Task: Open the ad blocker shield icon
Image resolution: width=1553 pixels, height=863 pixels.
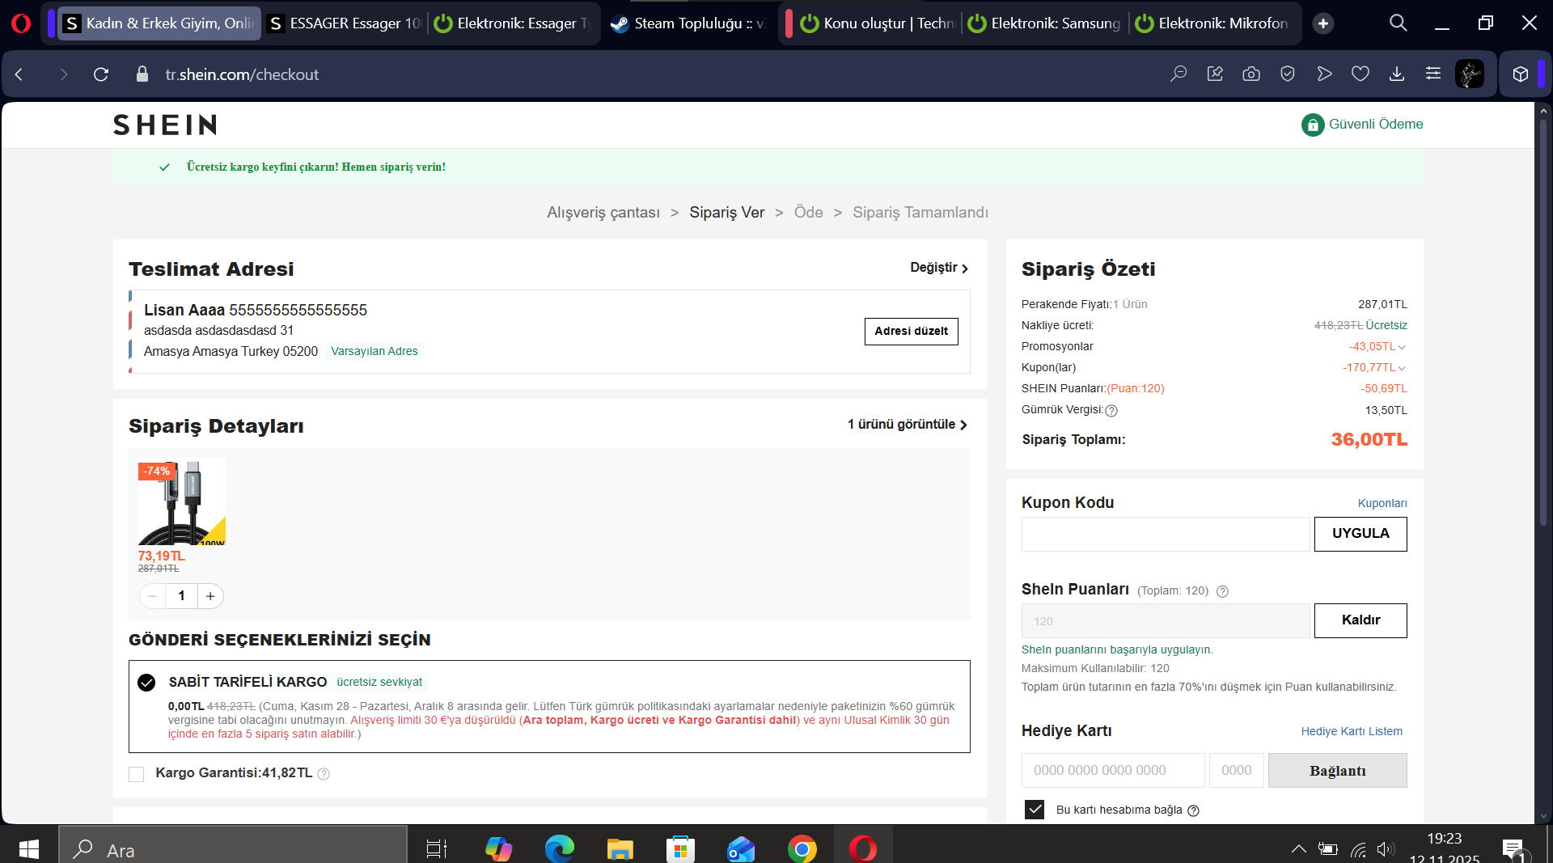Action: (1288, 74)
